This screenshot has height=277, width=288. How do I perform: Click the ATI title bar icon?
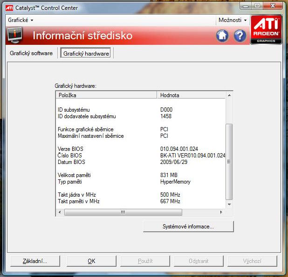[x=9, y=8]
